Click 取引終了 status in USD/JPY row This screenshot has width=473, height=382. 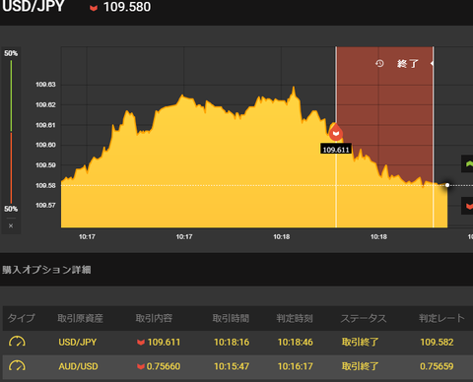(361, 343)
